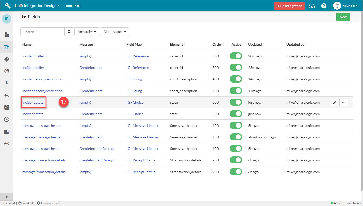Expand the All messages dropdown
This screenshot has width=363, height=206.
pos(115,32)
